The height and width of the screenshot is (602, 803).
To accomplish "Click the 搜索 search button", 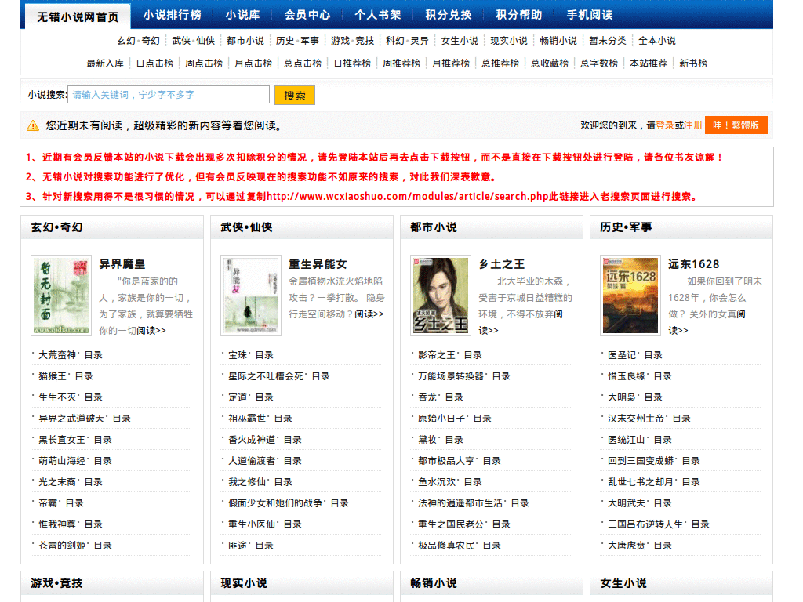I will [294, 94].
